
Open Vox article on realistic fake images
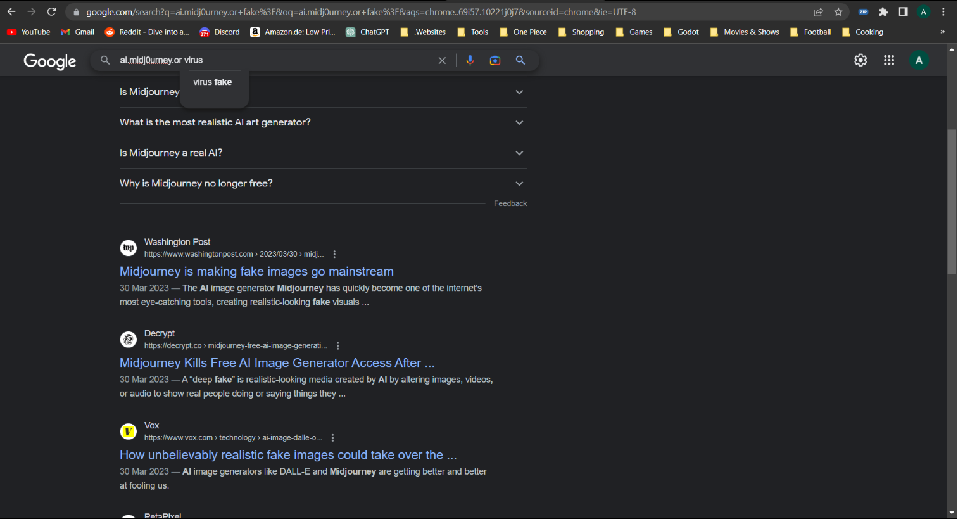(x=288, y=455)
